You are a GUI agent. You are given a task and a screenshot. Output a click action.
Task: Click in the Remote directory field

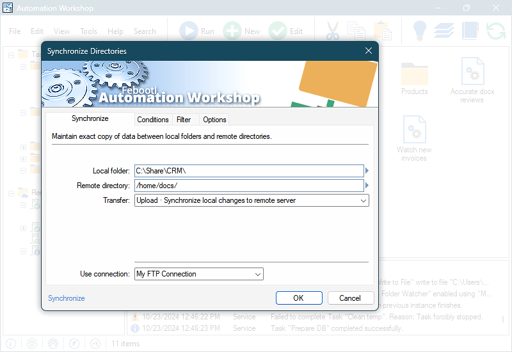click(249, 186)
